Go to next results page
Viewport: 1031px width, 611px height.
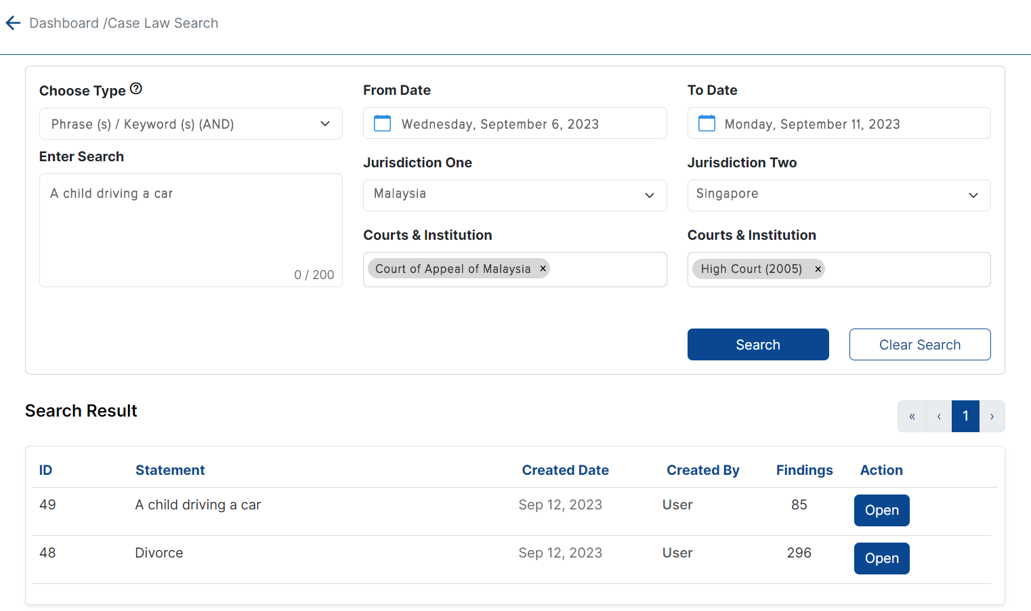coord(992,416)
